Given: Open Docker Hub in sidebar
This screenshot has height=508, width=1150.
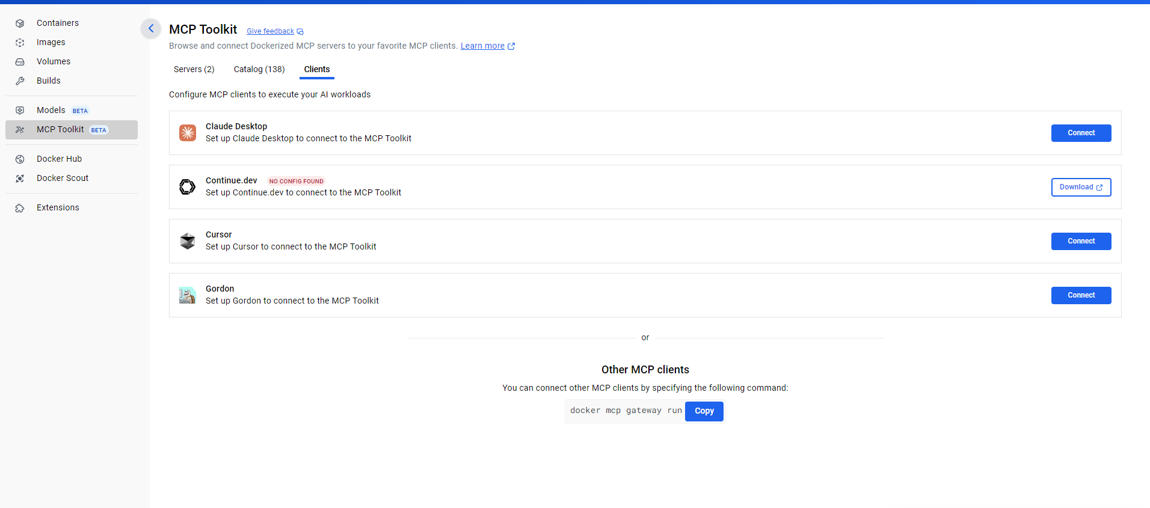Looking at the screenshot, I should pos(60,159).
